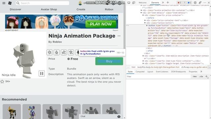This screenshot has height=119, width=211.
Task: Open the Create navigation tab
Action: pyautogui.click(x=81, y=10)
